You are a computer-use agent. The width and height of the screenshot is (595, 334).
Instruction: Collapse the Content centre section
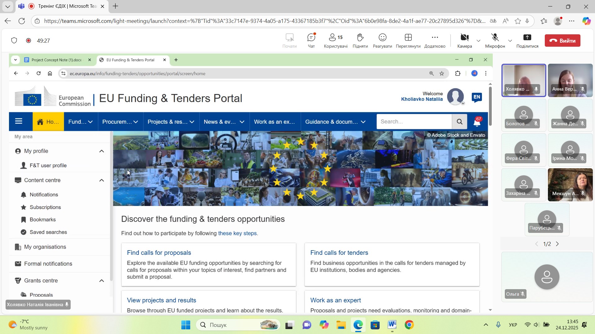(101, 180)
